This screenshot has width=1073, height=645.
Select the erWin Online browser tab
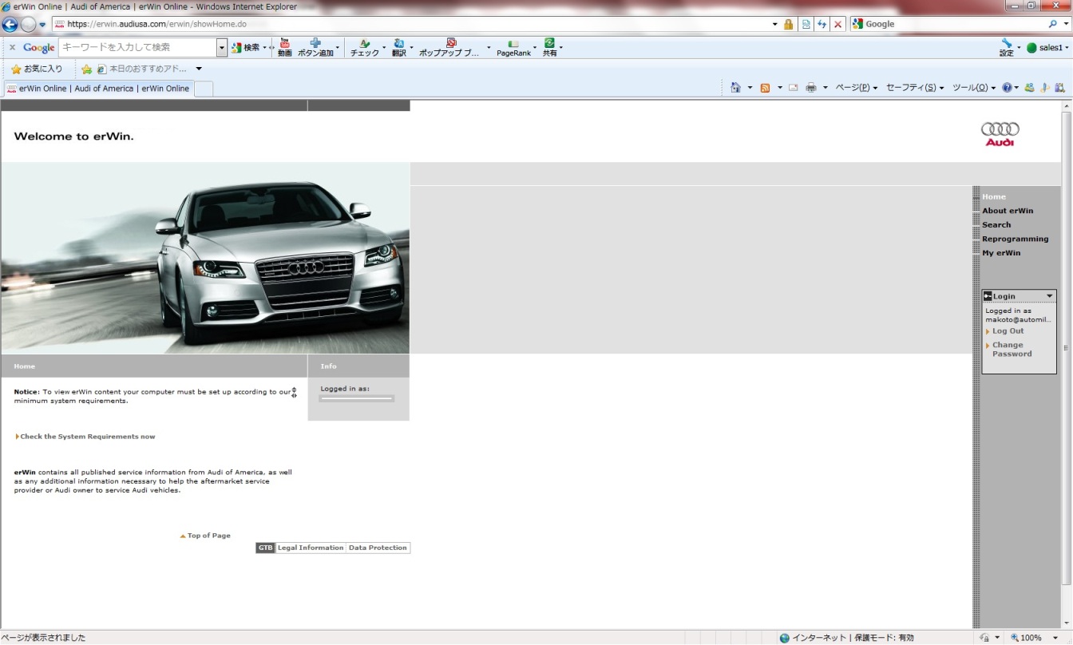pyautogui.click(x=98, y=89)
